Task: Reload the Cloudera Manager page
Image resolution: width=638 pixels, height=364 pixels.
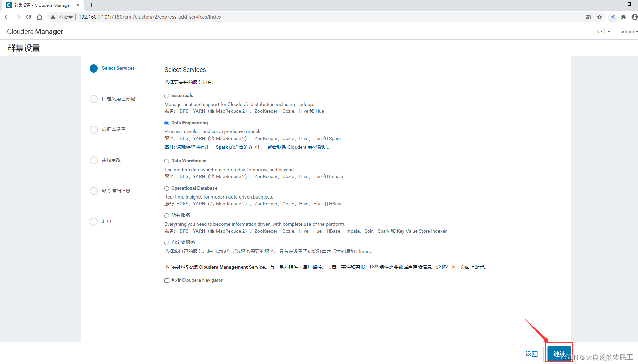Action: click(29, 17)
